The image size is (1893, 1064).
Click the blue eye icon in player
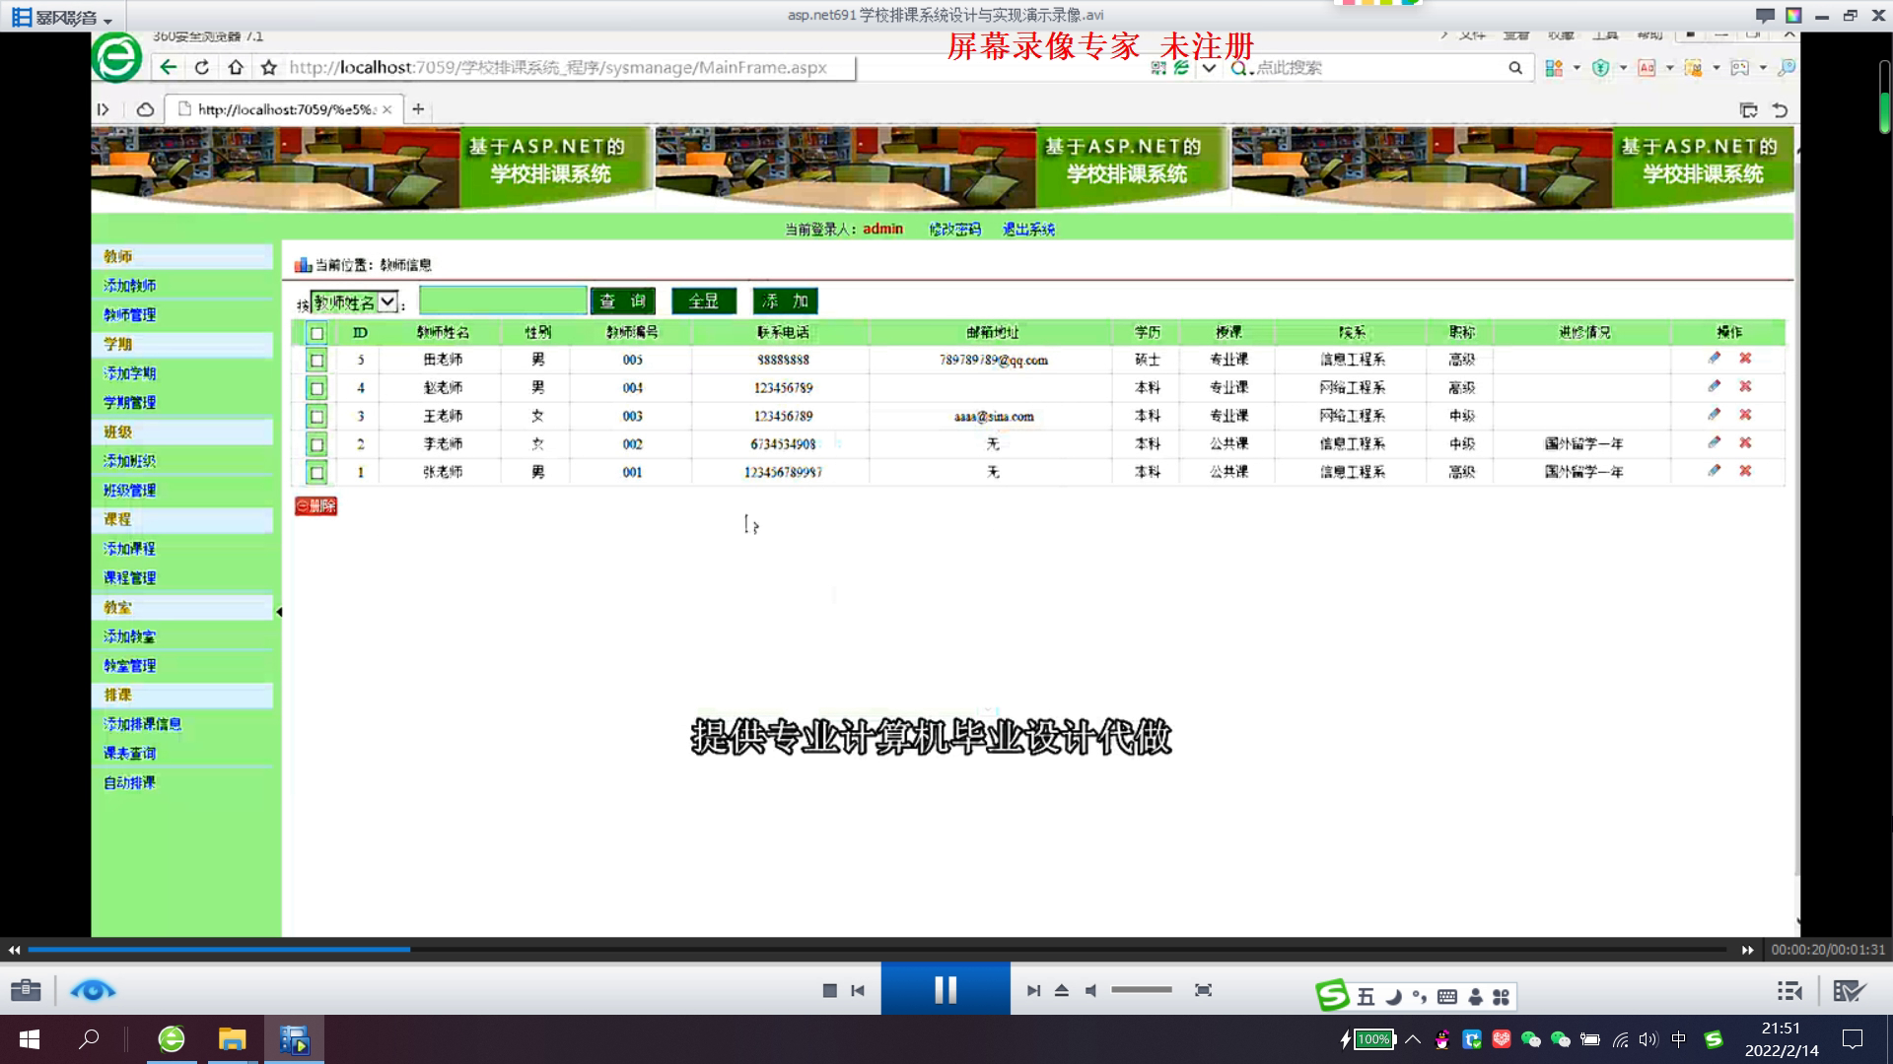[x=93, y=990]
